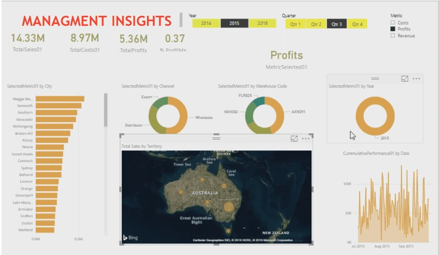Click the Newcastle bar in city chart
The height and width of the screenshot is (255, 439).
pyautogui.click(x=56, y=120)
